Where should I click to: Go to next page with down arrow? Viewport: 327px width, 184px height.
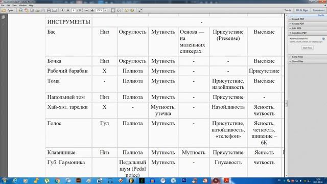coord(68,10)
